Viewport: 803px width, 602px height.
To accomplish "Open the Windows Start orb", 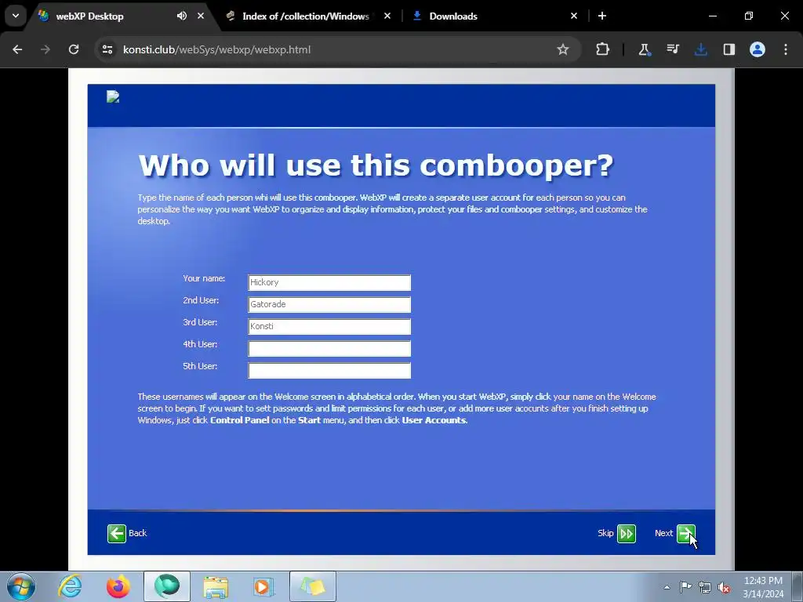I will [x=20, y=586].
